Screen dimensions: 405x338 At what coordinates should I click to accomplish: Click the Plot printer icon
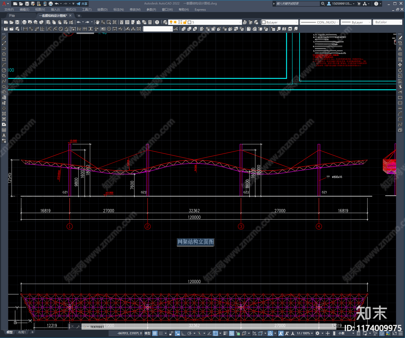point(24,22)
